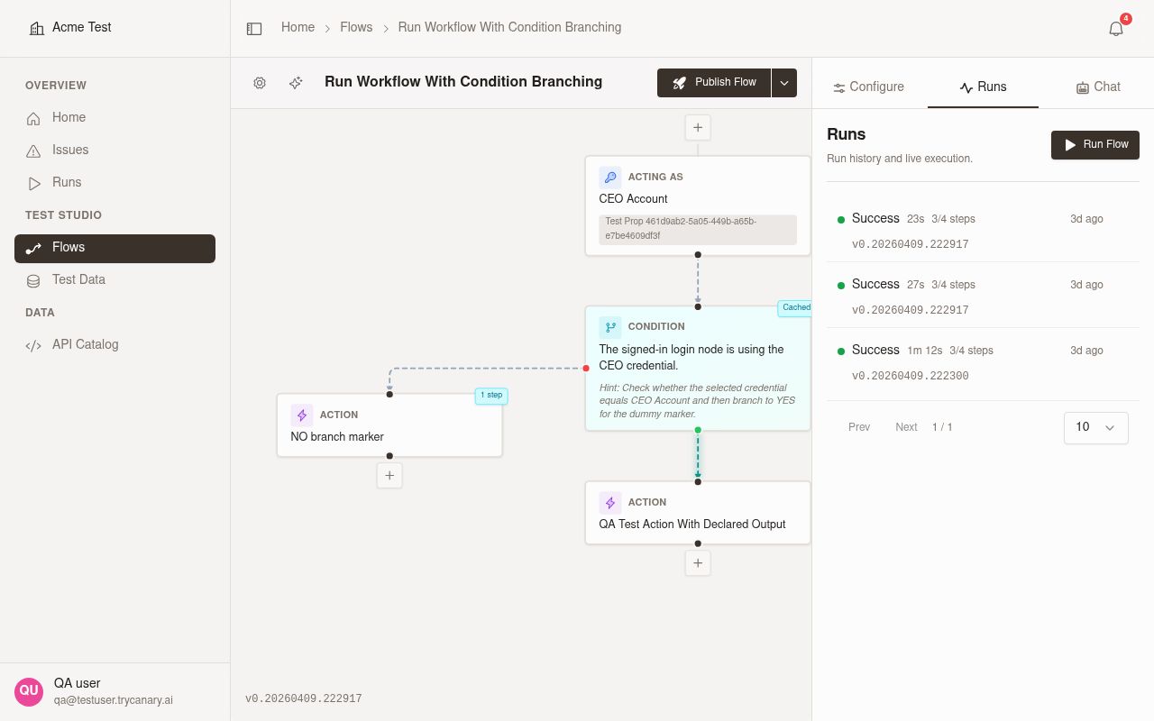Click the flow title Run Workflow With Condition Branching
The image size is (1154, 721).
(463, 82)
